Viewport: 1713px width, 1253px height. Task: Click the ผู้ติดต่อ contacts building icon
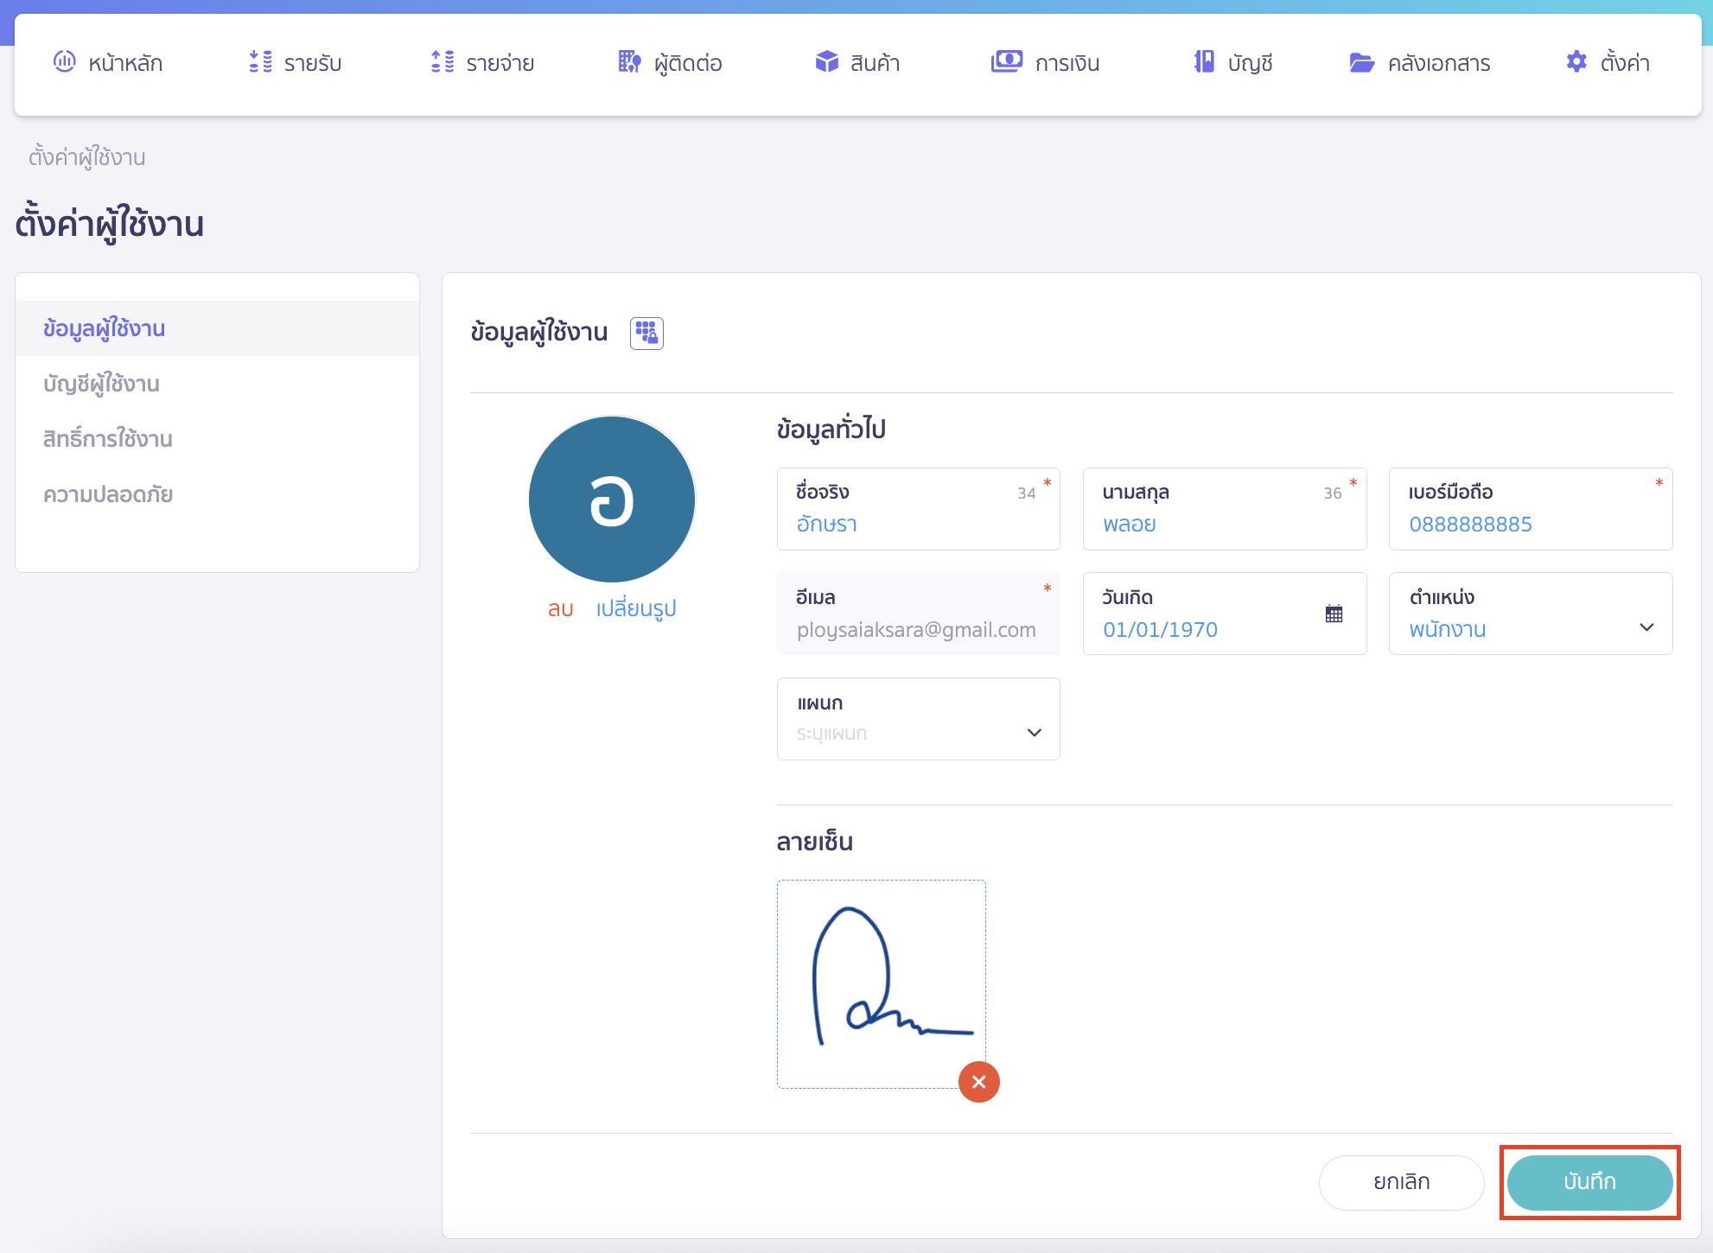629,61
